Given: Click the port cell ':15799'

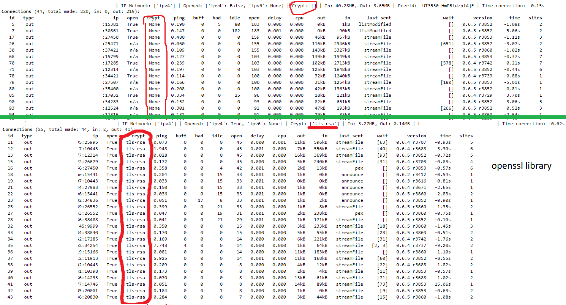Looking at the screenshot, I should pyautogui.click(x=111, y=57).
